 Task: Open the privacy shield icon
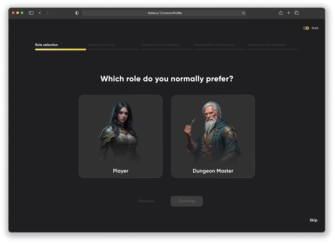coord(77,13)
